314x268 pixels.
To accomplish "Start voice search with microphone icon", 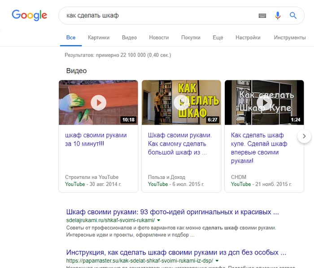I will tap(278, 16).
